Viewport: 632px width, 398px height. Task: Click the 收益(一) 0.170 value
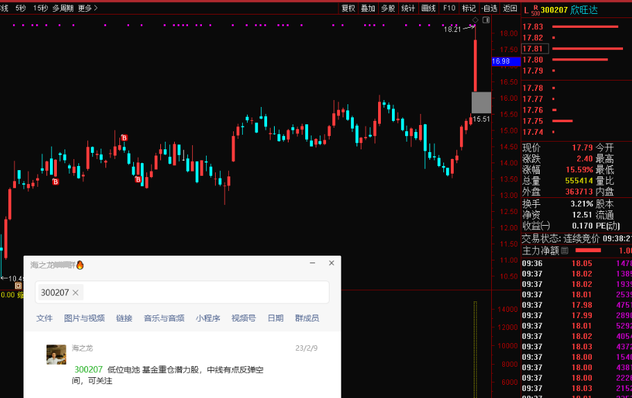[583, 226]
